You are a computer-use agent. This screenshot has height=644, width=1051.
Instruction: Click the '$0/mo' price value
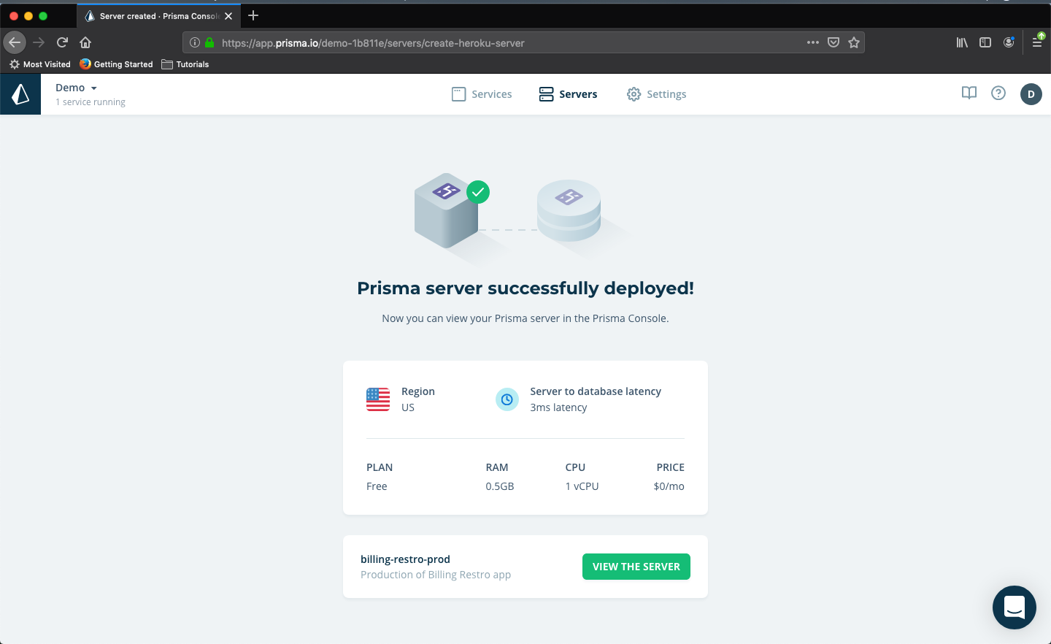(x=669, y=486)
